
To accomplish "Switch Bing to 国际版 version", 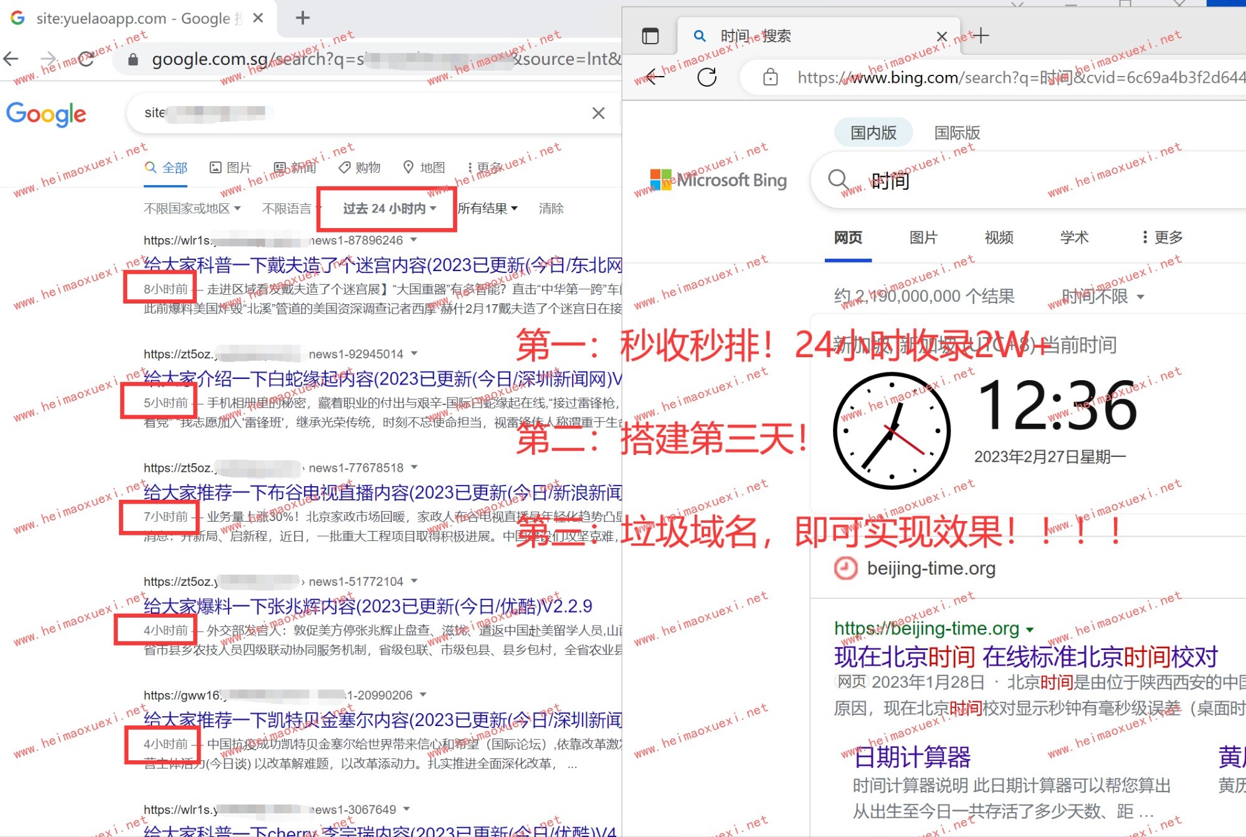I will (x=957, y=133).
